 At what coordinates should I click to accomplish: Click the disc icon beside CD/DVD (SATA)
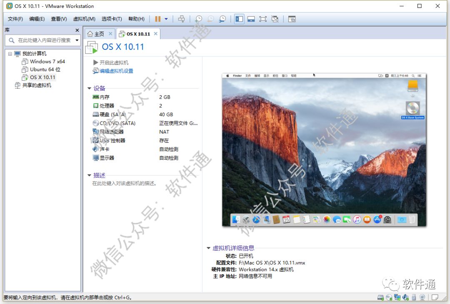95,123
